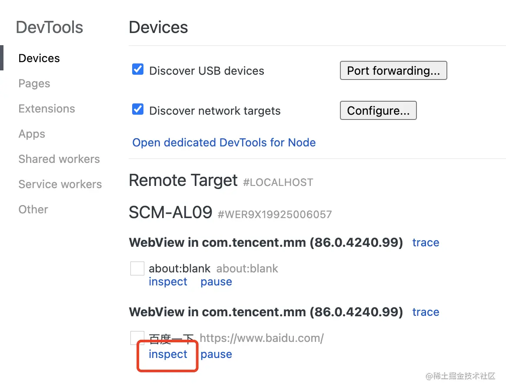Click trace for the first WebView
The width and height of the screenshot is (506, 391).
426,242
